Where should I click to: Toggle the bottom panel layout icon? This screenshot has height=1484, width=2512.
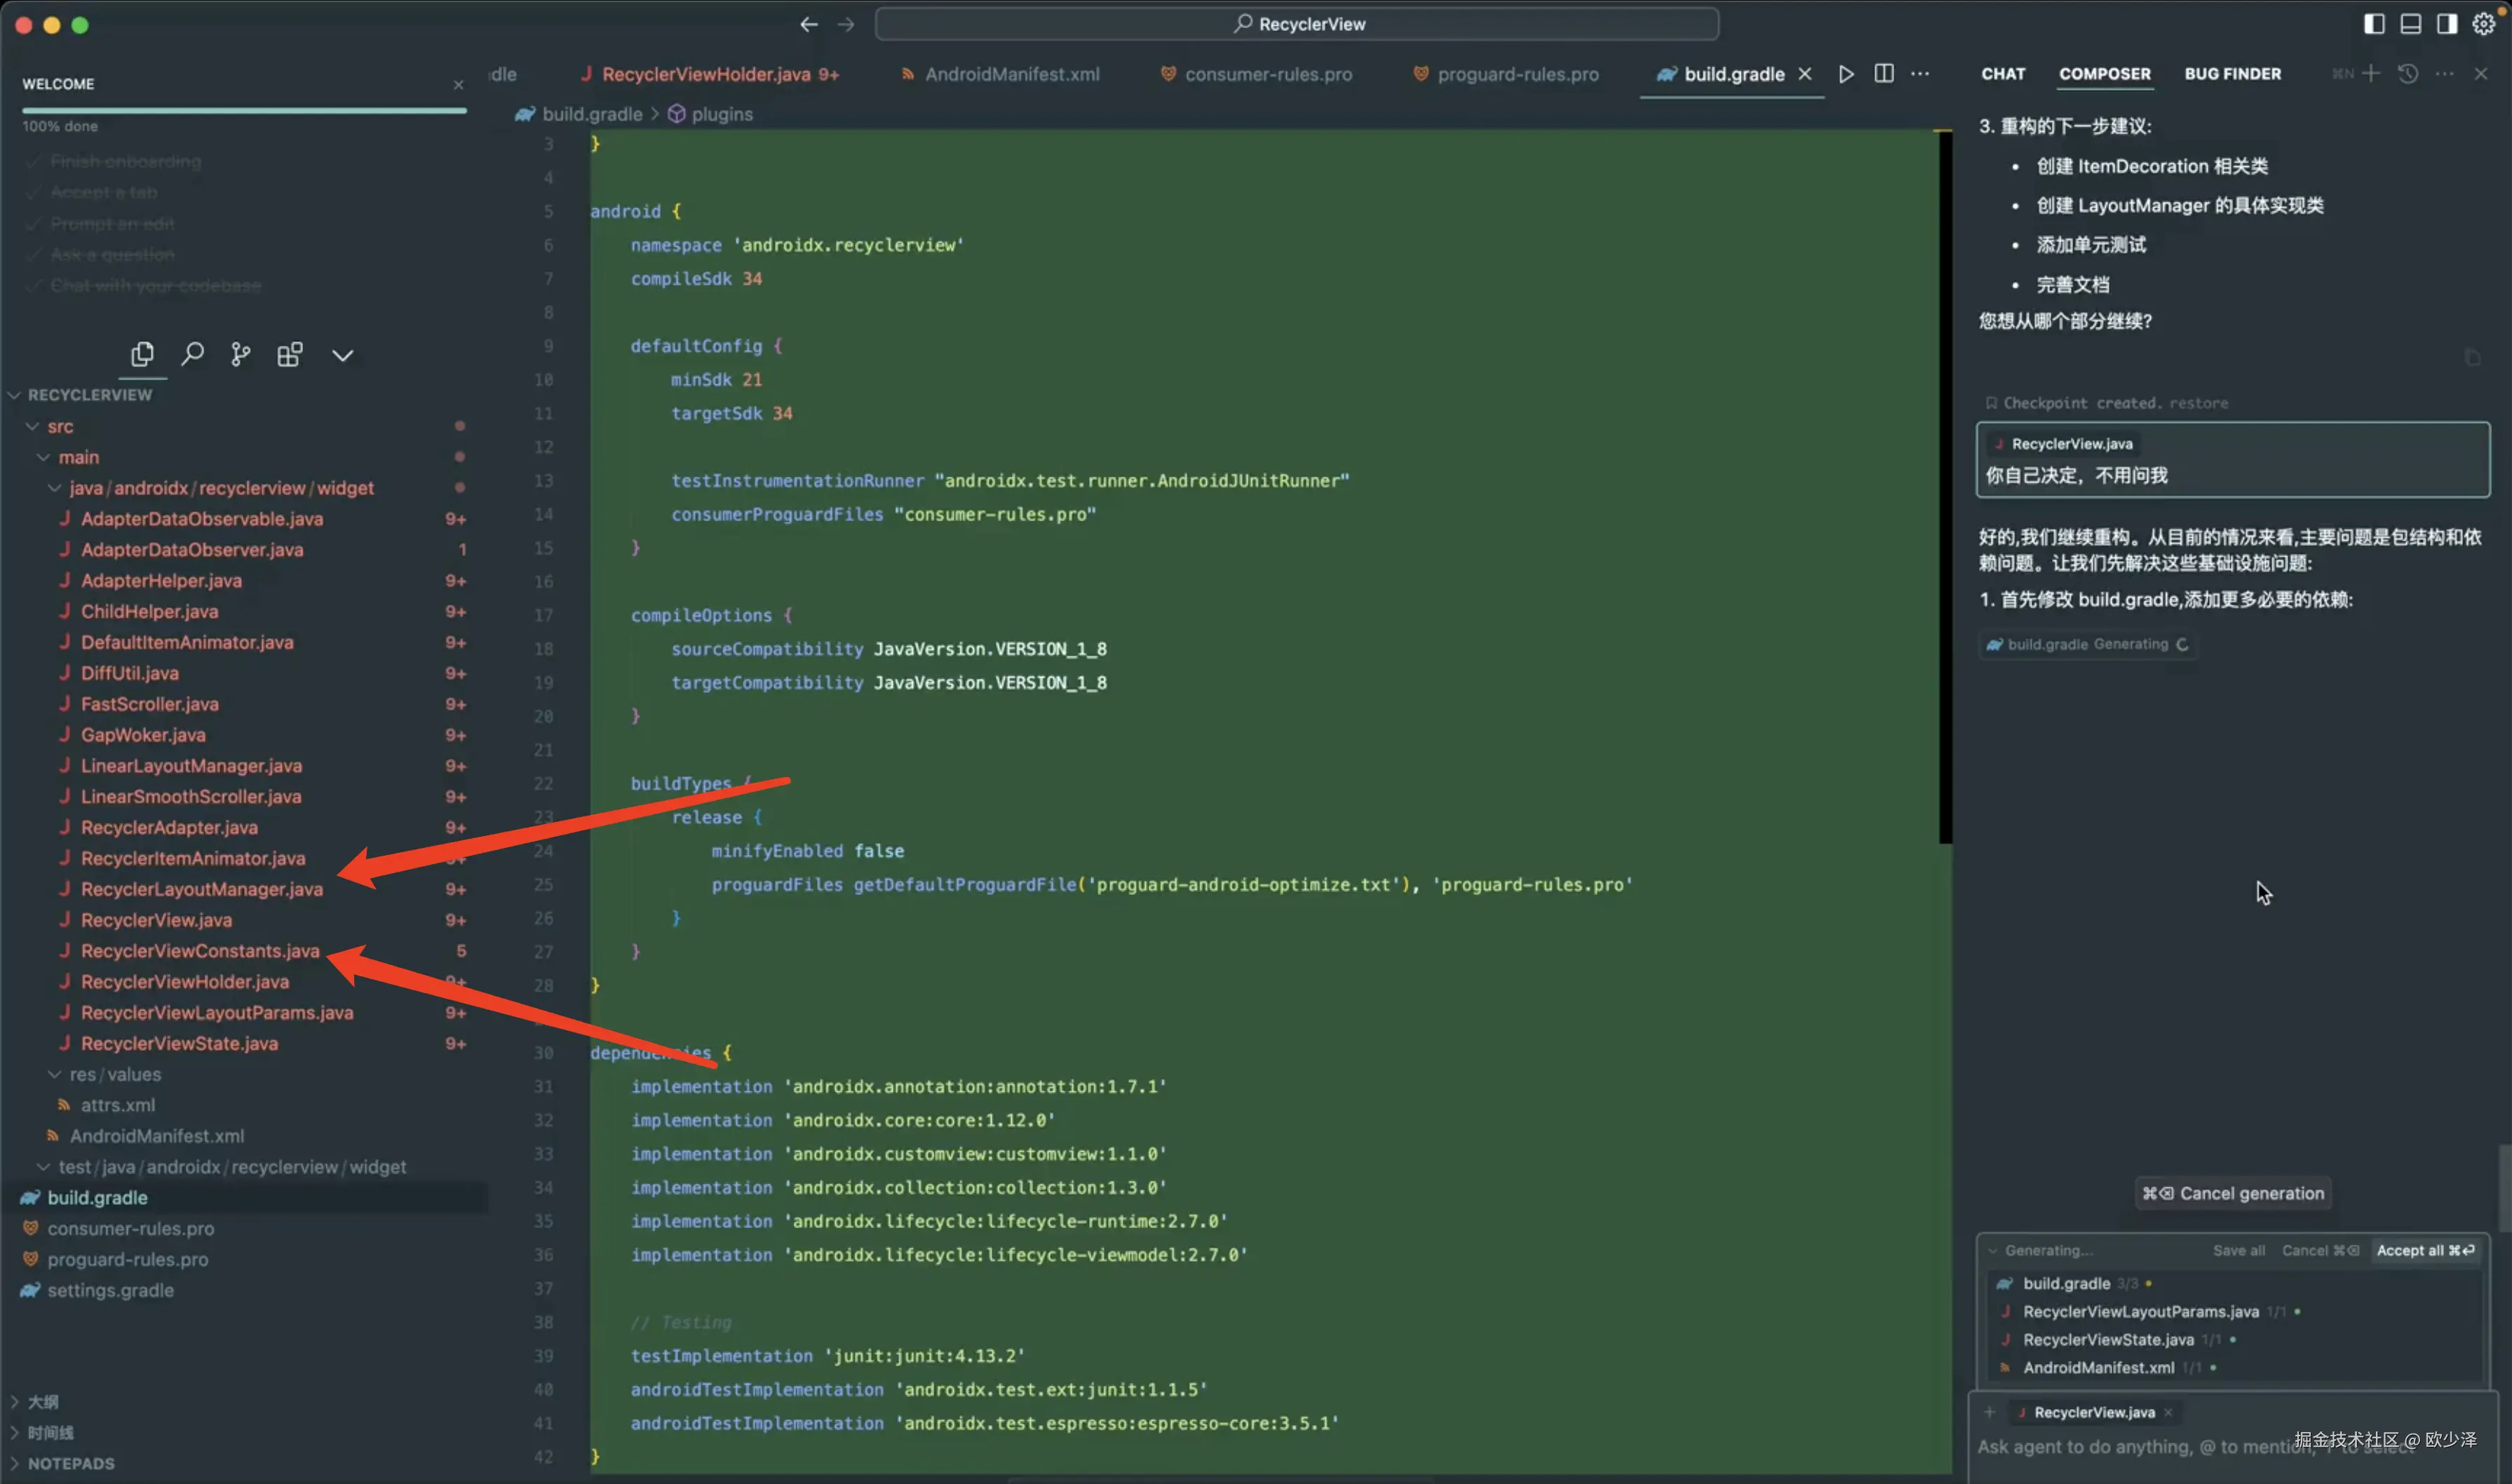[2410, 24]
